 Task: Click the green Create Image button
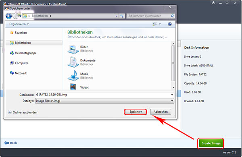point(211,143)
